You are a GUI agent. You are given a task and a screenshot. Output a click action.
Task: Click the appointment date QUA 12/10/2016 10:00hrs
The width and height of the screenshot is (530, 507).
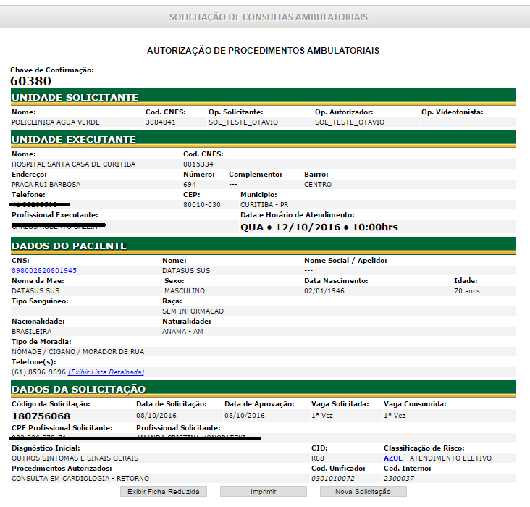coord(319,227)
